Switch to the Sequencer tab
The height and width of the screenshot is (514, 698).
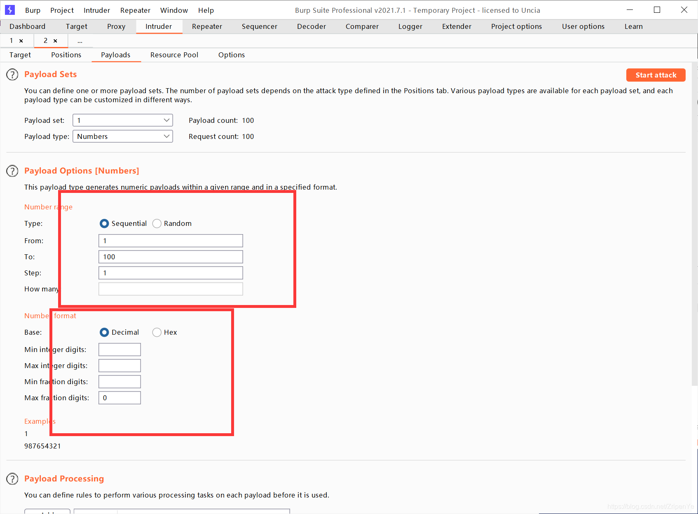[260, 26]
